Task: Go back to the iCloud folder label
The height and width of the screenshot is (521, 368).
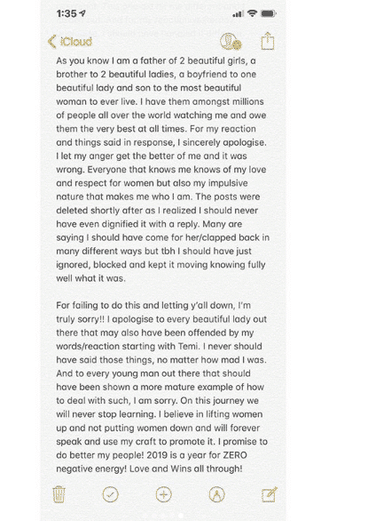Action: (76, 42)
